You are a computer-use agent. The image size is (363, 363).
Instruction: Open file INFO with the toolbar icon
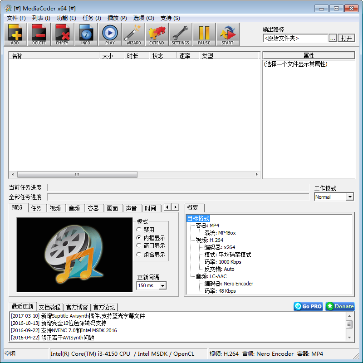86,34
